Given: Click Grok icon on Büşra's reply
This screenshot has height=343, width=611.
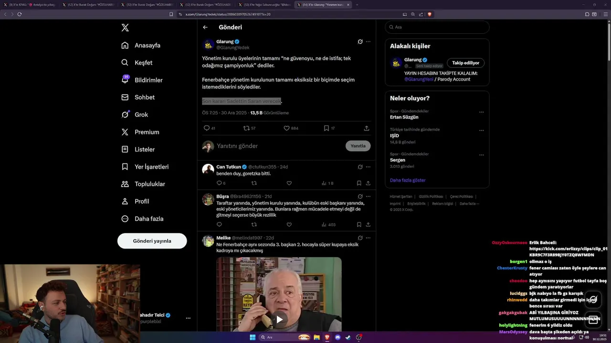Looking at the screenshot, I should click(x=360, y=196).
